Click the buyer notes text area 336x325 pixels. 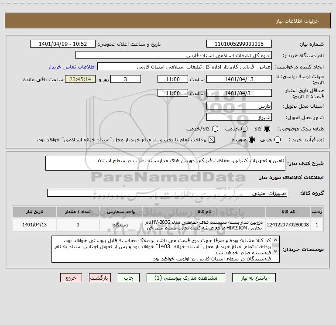coord(166,249)
